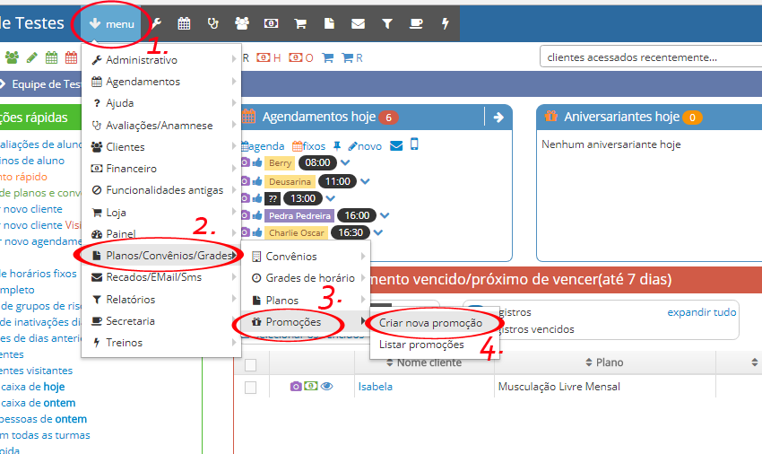The width and height of the screenshot is (762, 454).
Task: Click the lightning bolt training icon in top toolbar
Action: click(445, 24)
